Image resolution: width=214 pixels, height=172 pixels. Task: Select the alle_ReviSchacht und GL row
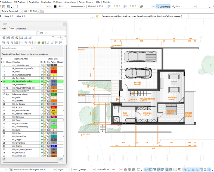(x=22, y=81)
